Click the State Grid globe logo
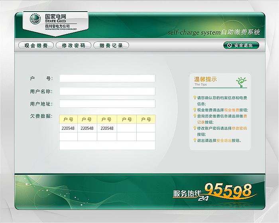279x223 pixels. coord(35,19)
